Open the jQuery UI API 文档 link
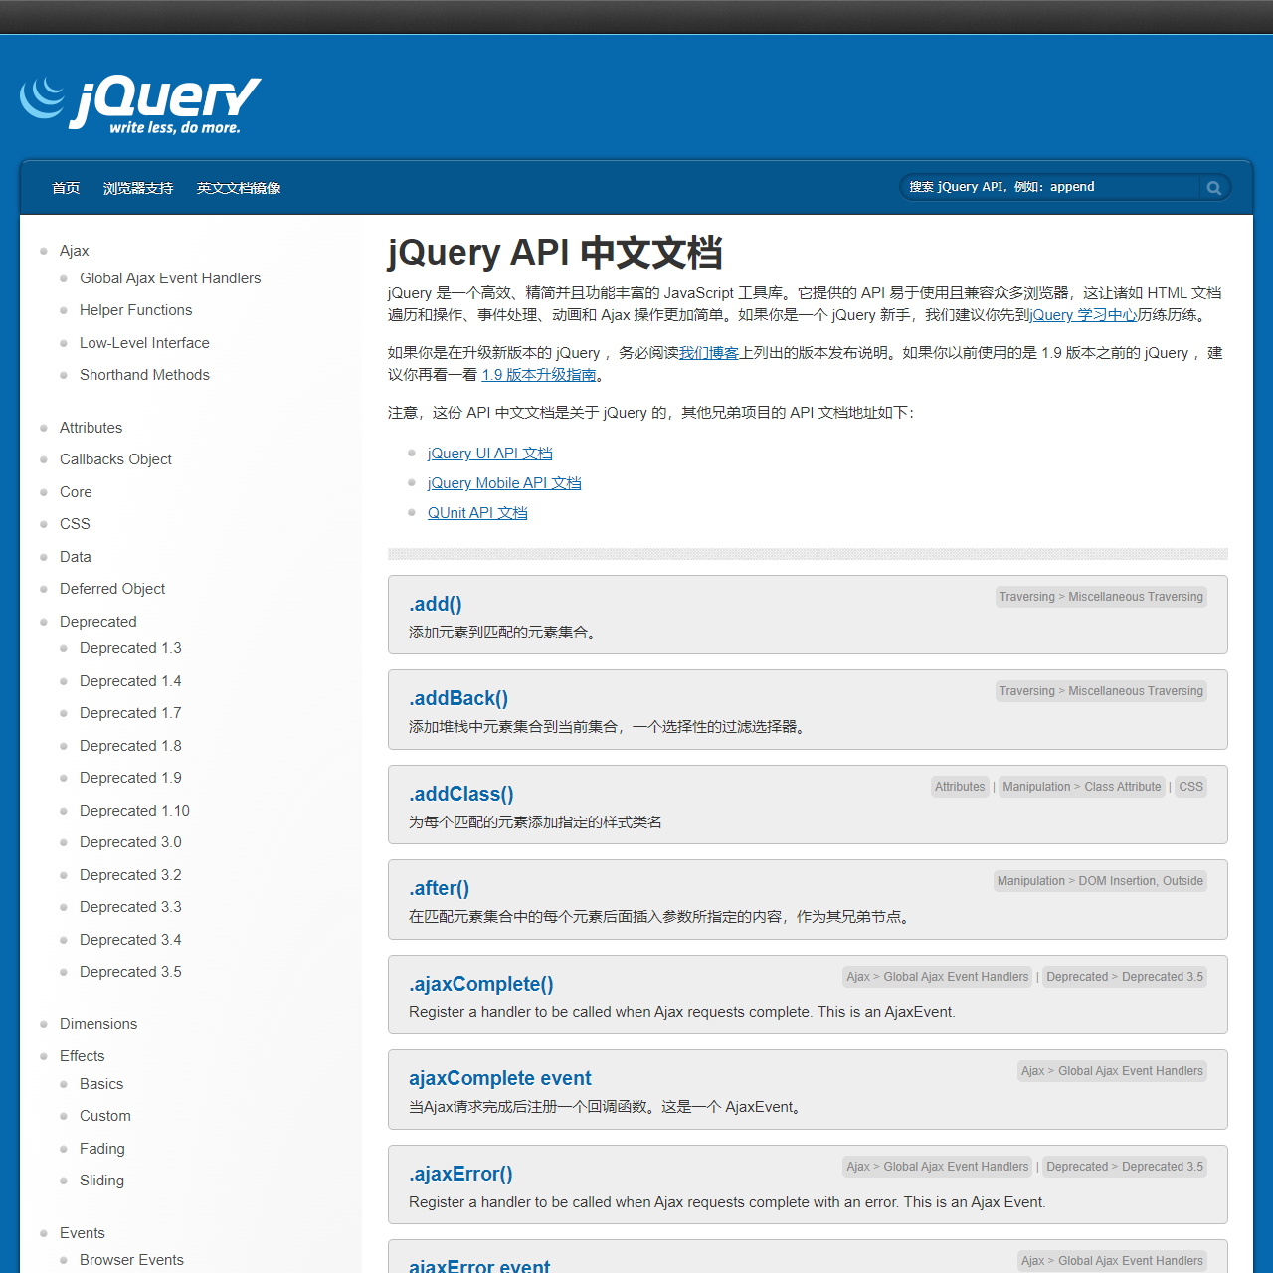This screenshot has width=1273, height=1273. click(489, 454)
